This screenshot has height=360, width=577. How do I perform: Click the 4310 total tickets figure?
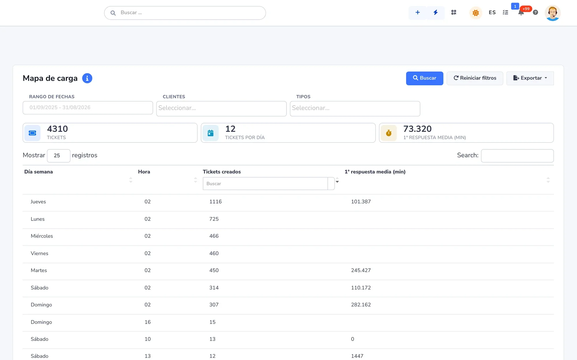(x=57, y=129)
